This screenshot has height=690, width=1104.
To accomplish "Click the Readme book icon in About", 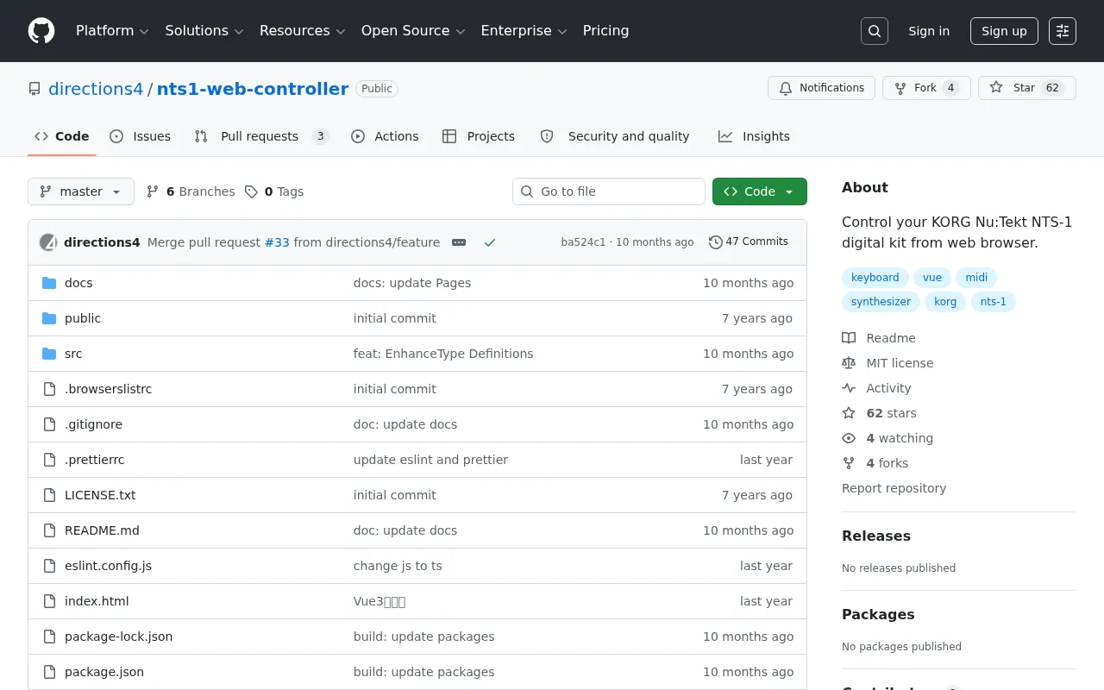I will click(849, 338).
